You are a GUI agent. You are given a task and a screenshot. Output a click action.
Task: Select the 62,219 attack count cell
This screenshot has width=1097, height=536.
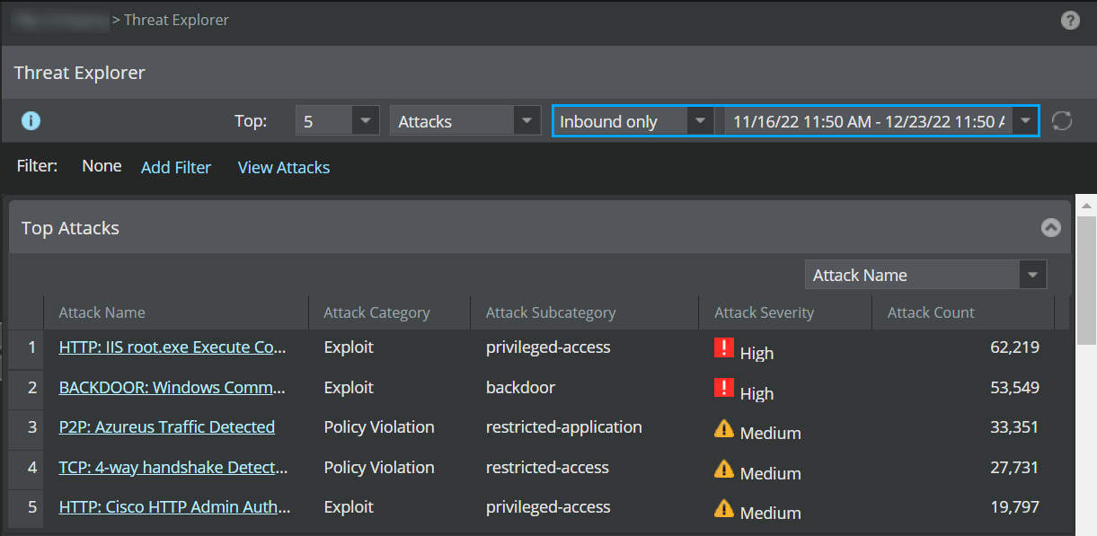963,347
